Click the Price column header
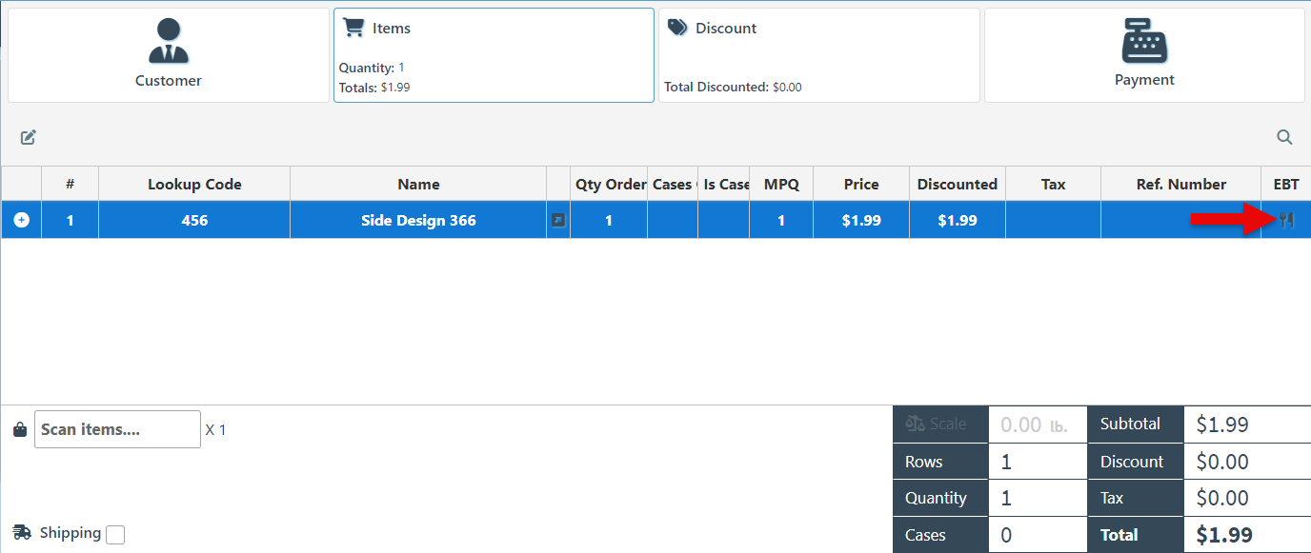The image size is (1311, 553). tap(861, 185)
